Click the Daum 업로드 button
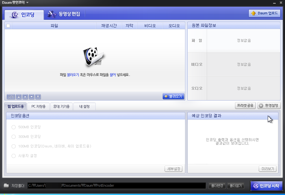 pos(264,13)
